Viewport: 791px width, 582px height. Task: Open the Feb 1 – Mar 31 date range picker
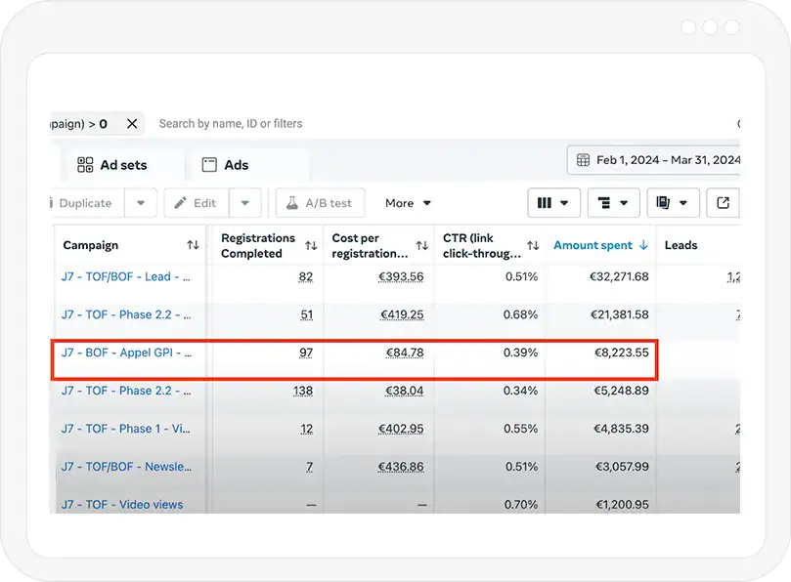pos(657,160)
